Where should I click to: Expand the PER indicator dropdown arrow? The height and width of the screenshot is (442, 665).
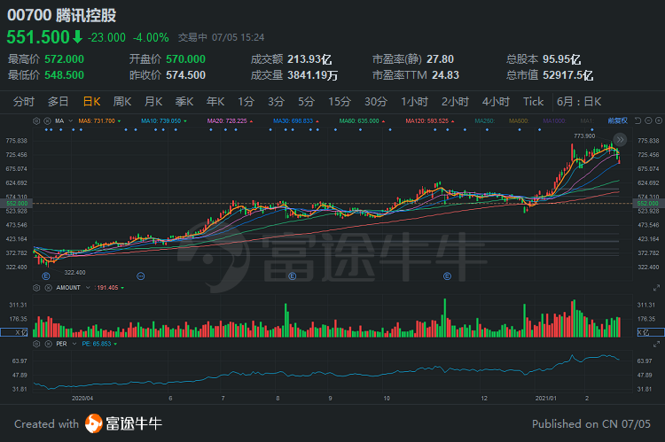74,344
